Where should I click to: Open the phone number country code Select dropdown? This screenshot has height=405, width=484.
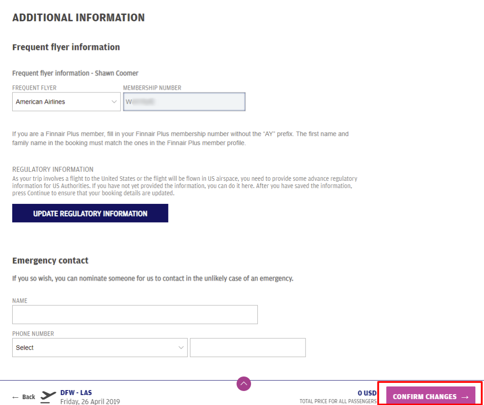(100, 347)
